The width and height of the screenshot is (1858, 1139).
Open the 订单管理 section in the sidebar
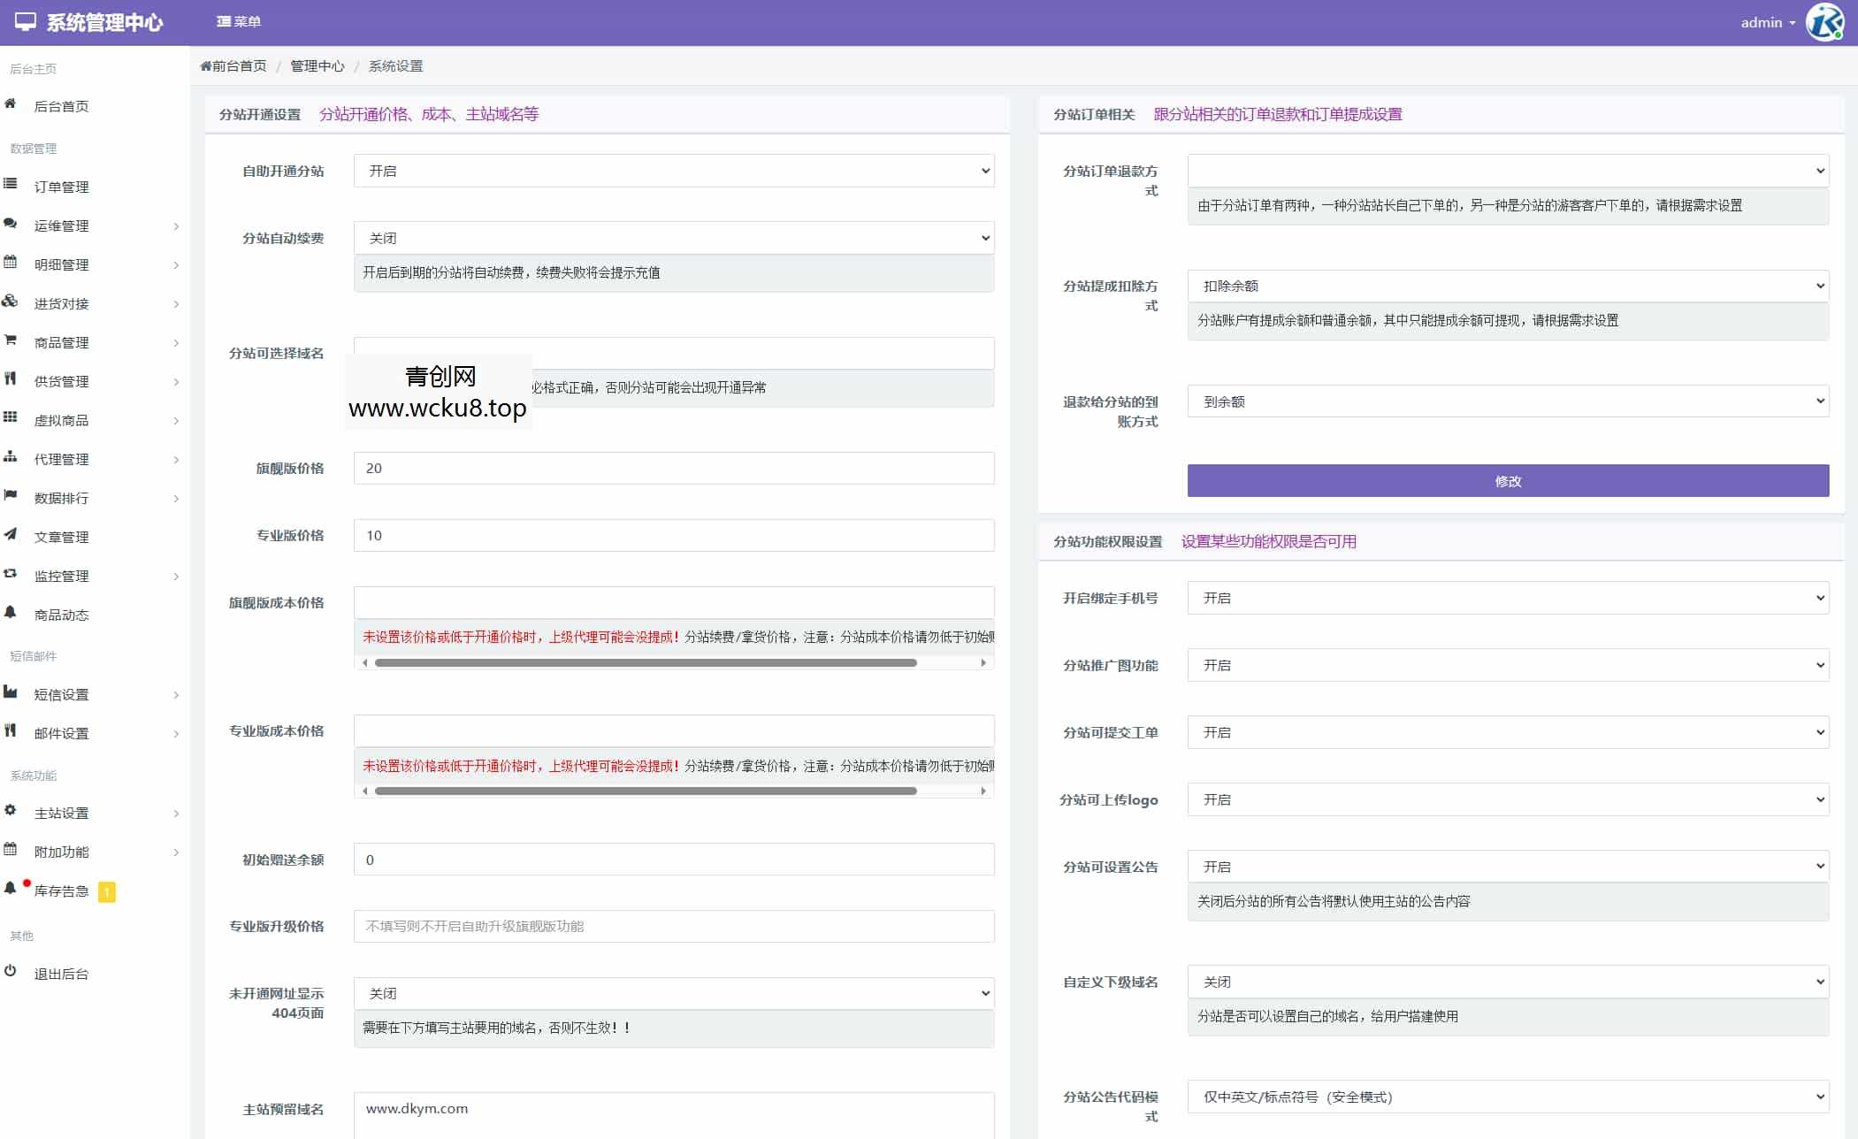coord(61,187)
